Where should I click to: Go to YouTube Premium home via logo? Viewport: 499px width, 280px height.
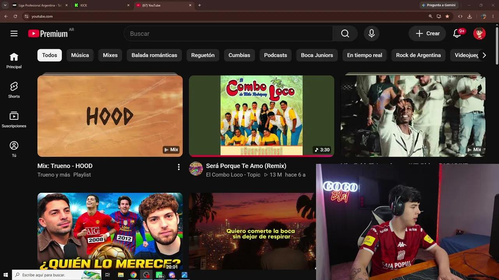click(x=48, y=34)
